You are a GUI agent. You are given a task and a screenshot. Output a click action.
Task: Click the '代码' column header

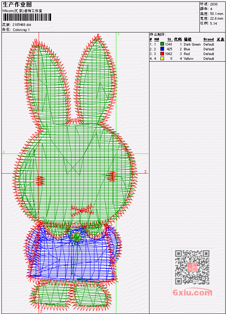click(178, 39)
